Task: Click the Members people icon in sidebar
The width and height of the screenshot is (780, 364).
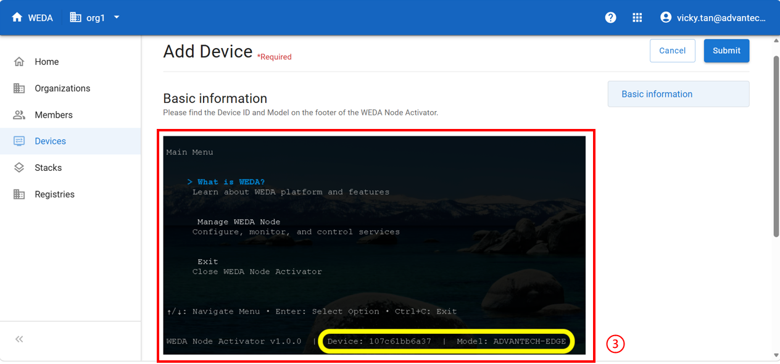Action: click(19, 115)
